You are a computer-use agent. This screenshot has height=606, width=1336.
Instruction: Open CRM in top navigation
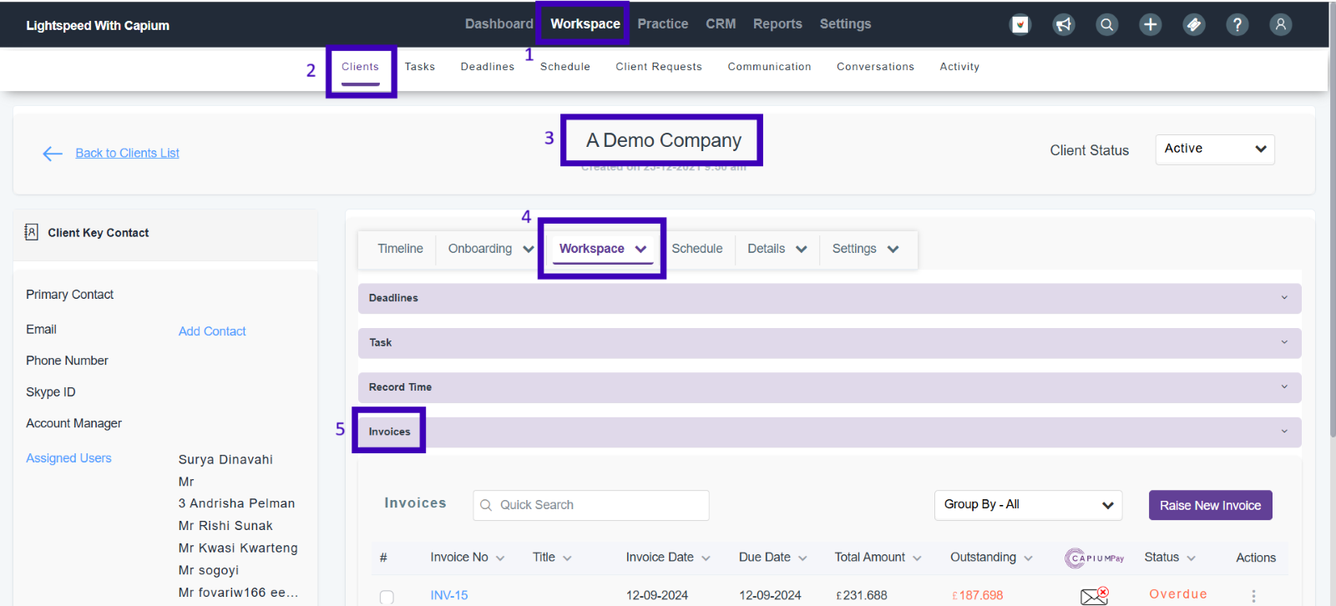(x=721, y=24)
